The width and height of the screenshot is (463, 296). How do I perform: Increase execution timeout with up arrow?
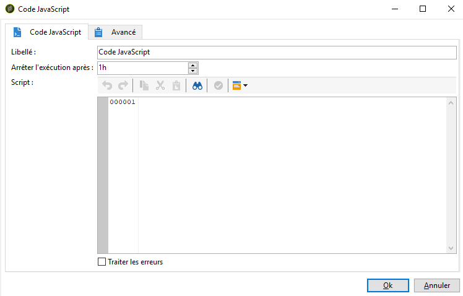193,65
